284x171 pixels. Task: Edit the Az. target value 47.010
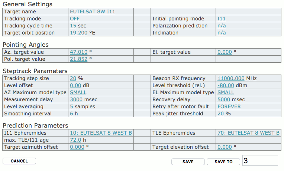point(78,52)
